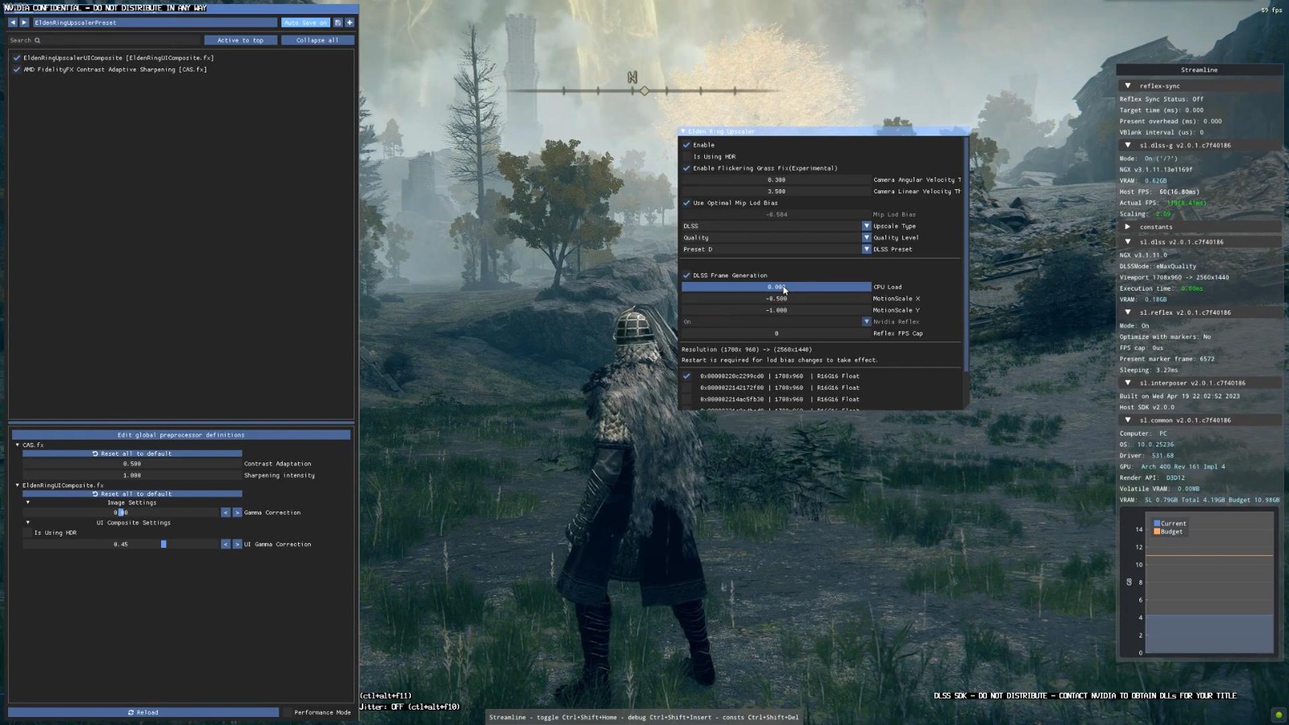This screenshot has height=725, width=1289.
Task: Toggle the Performance Mode checkbox
Action: tap(288, 712)
